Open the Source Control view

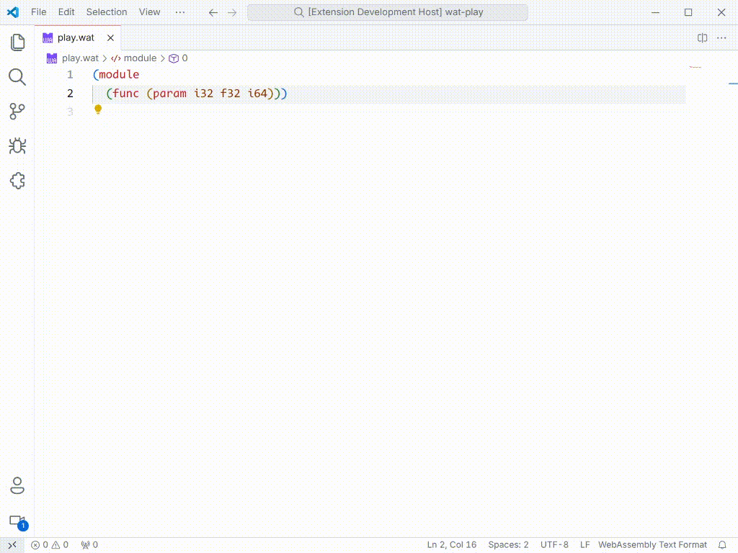[x=17, y=112]
